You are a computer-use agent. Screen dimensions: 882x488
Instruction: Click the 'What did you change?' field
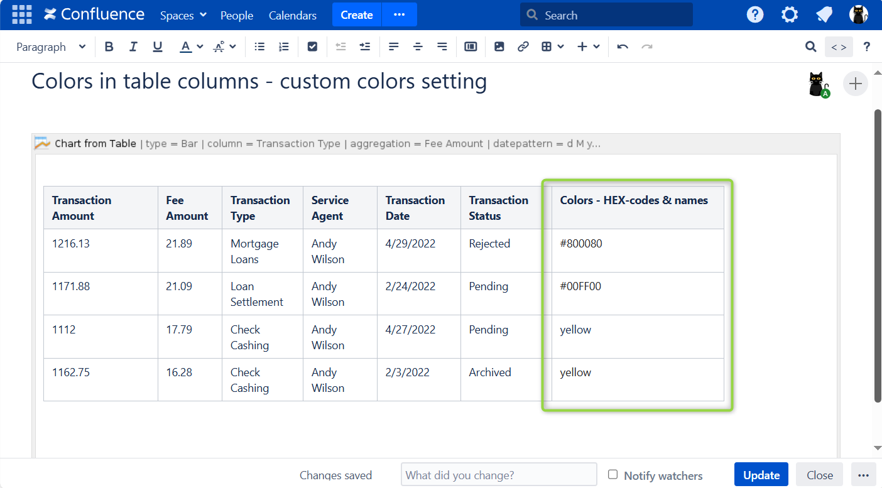[x=499, y=475]
